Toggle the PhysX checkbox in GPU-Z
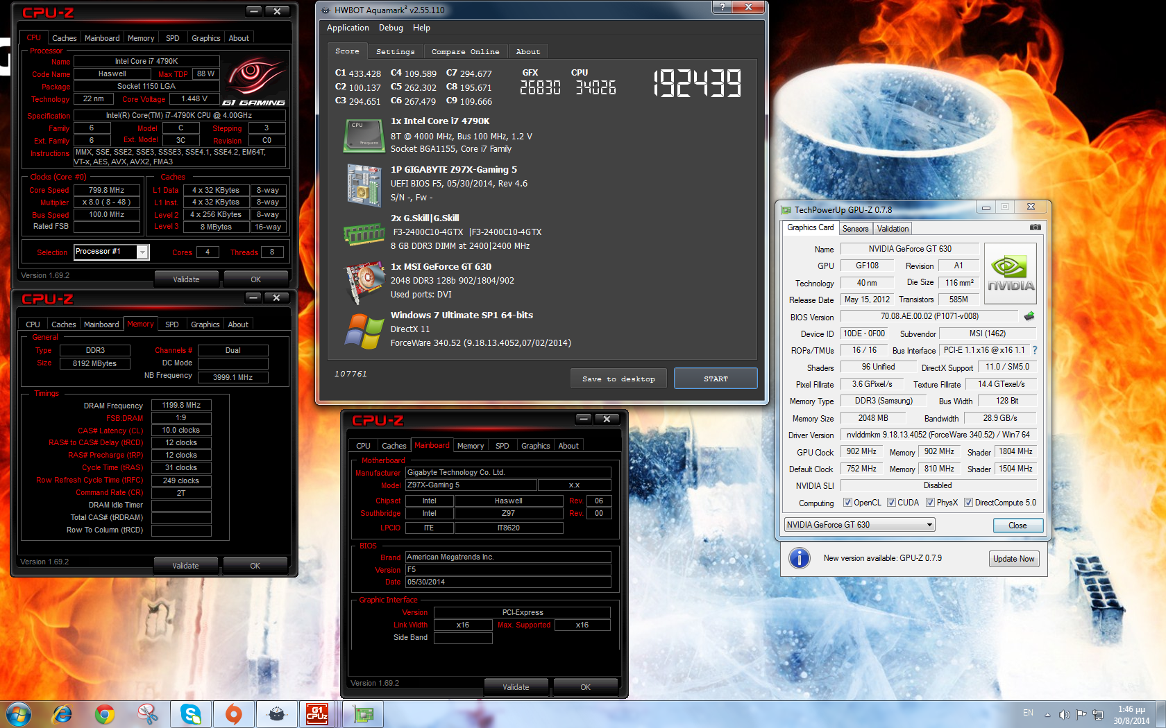This screenshot has height=728, width=1166. tap(930, 503)
